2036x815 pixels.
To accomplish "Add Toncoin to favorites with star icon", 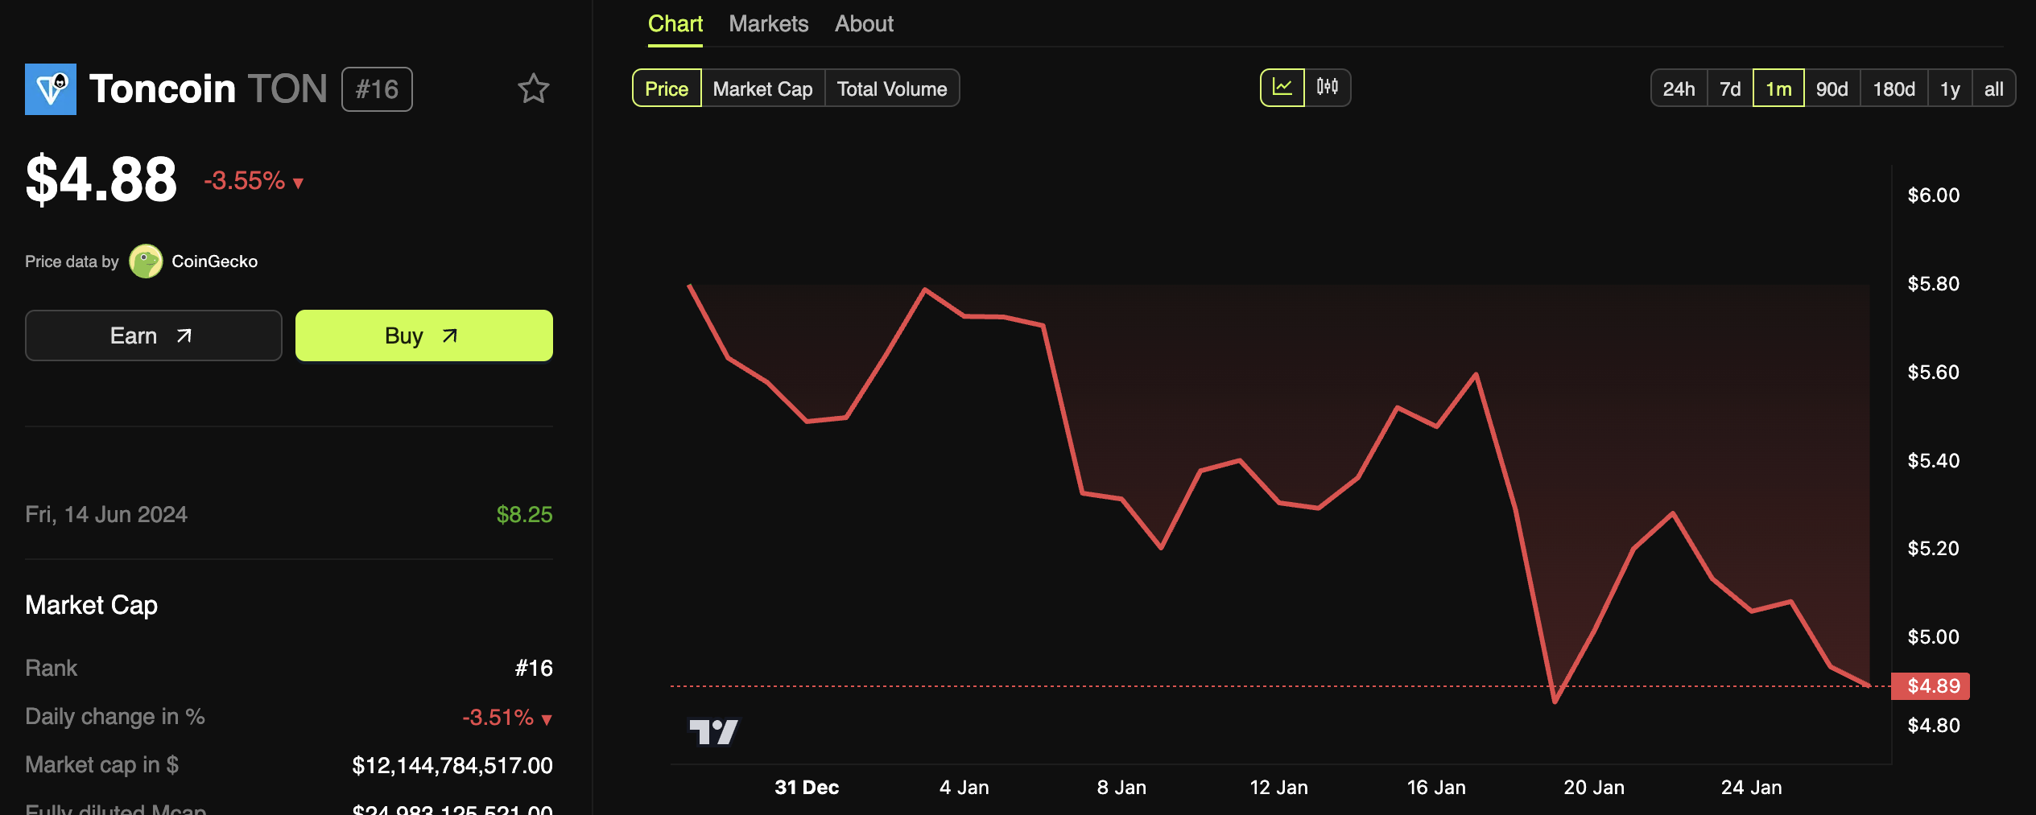I will coord(533,88).
